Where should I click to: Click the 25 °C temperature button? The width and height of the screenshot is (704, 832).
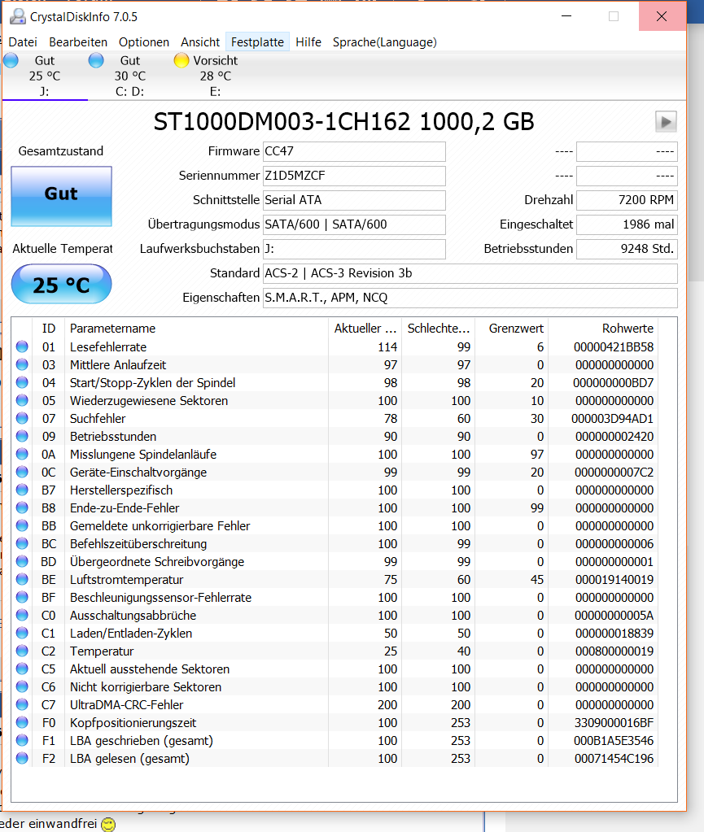point(62,285)
